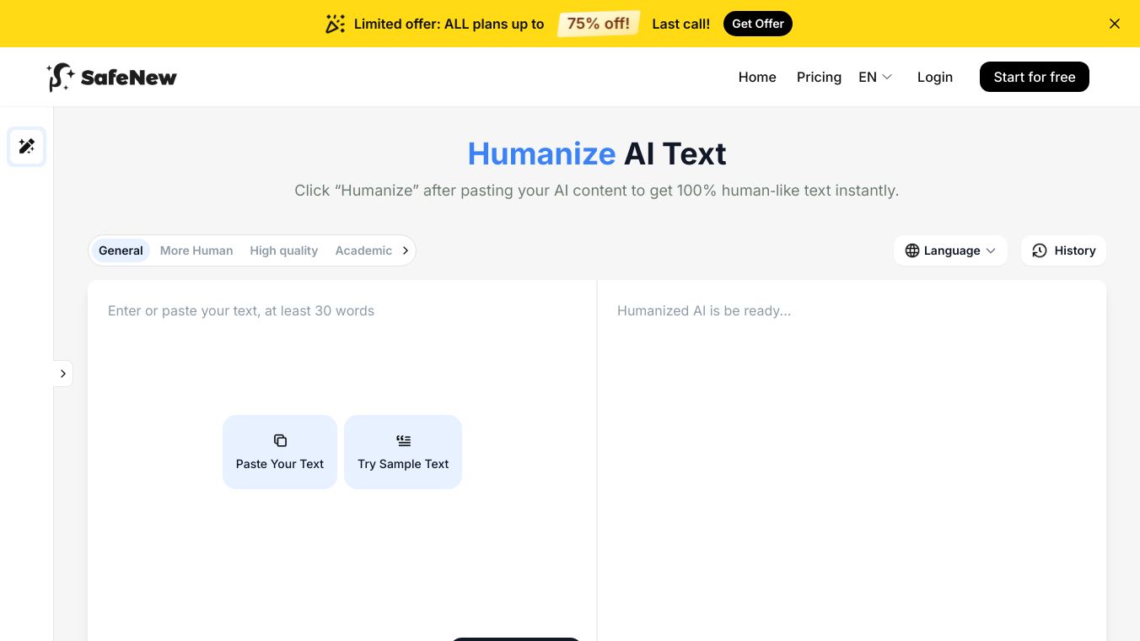Open the Language selector dropdown
1140x641 pixels.
950,250
